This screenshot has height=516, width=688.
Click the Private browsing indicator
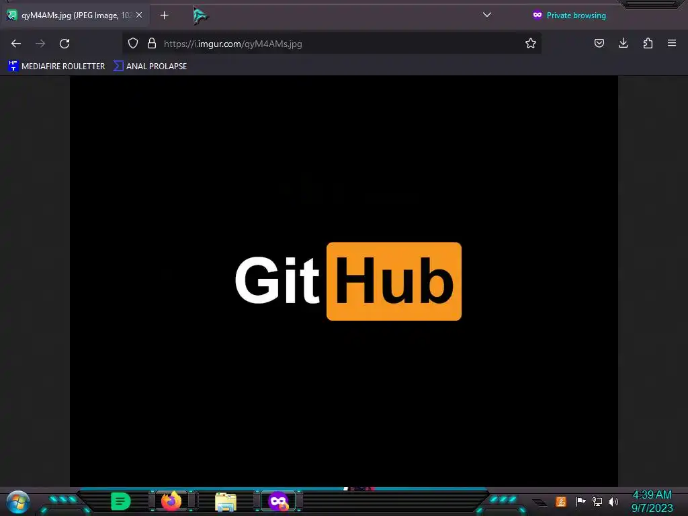click(569, 15)
